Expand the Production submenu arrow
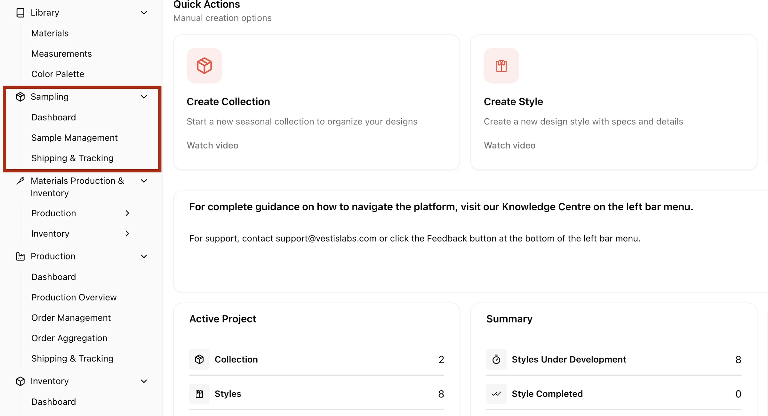The height and width of the screenshot is (416, 768). click(x=127, y=213)
